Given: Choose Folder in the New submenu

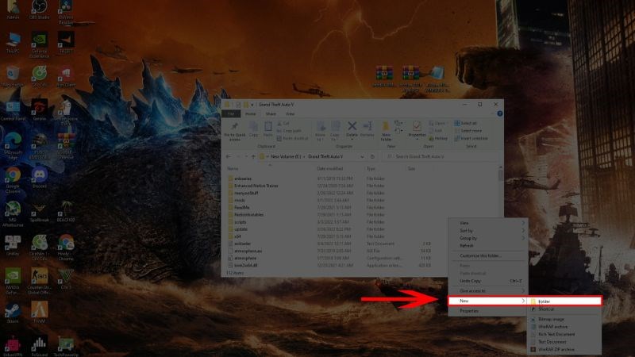Looking at the screenshot, I should click(x=564, y=301).
